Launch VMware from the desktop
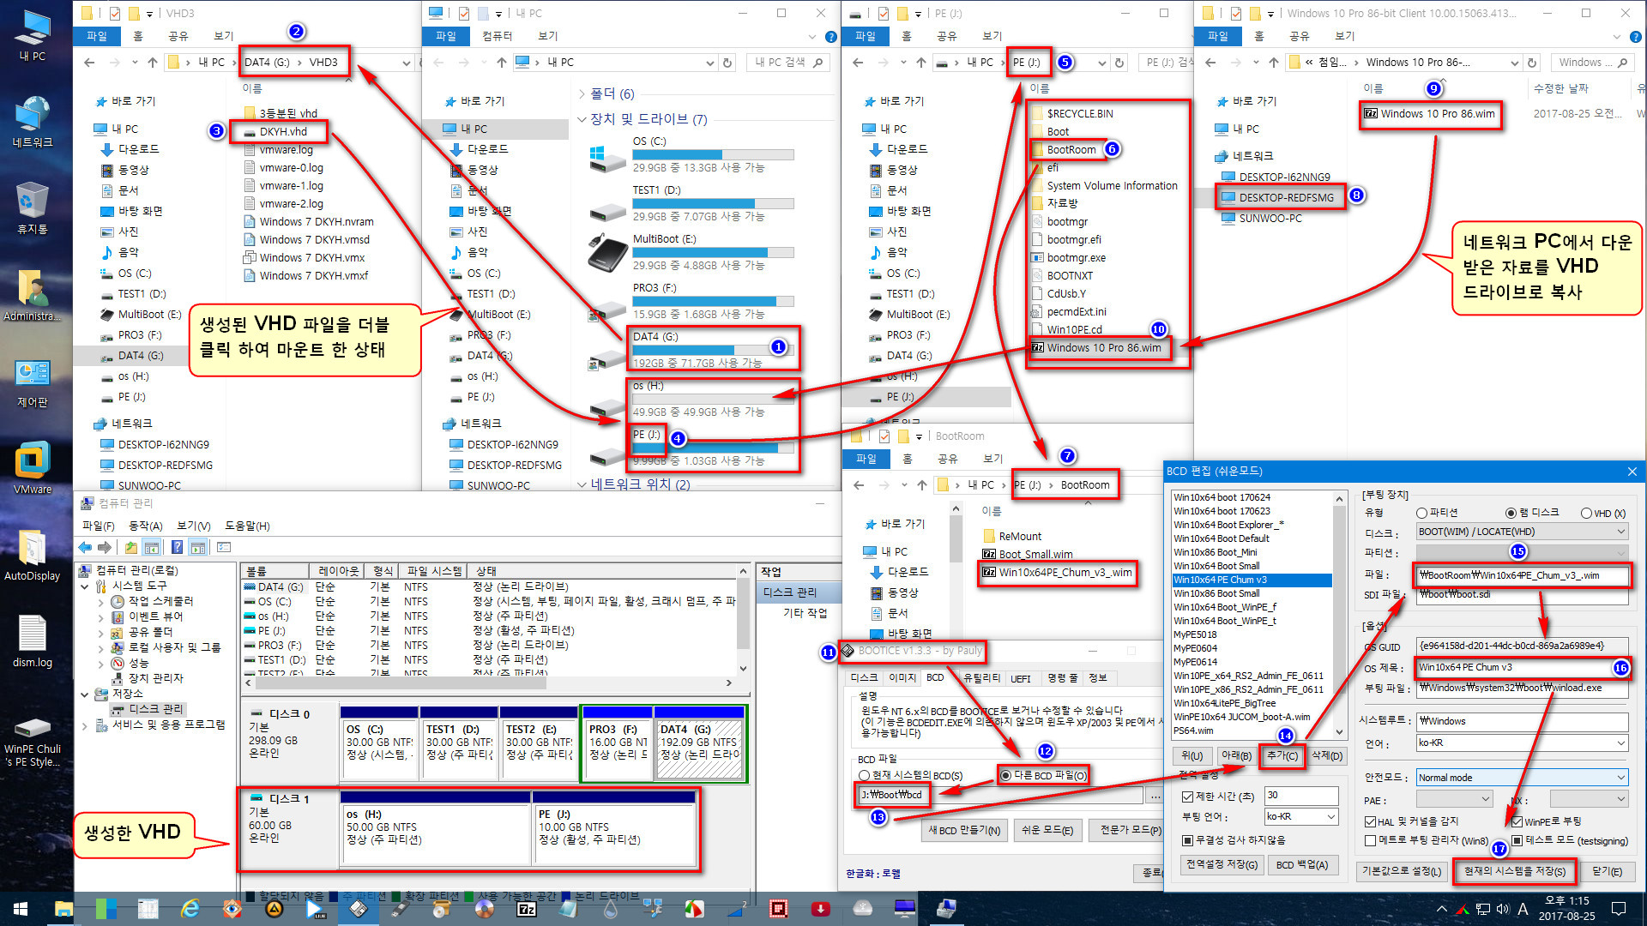Viewport: 1647px width, 926px height. pyautogui.click(x=33, y=468)
